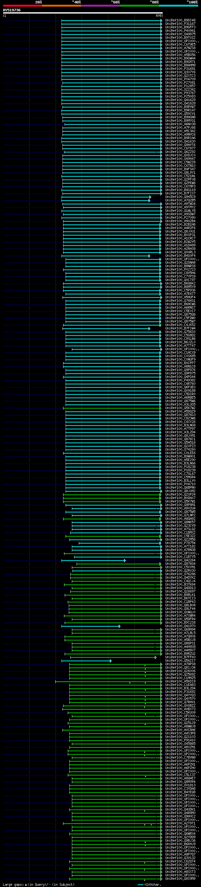Click UniRef100_Q876G4 label
Viewport: 201px width, 887px height.
click(x=180, y=564)
